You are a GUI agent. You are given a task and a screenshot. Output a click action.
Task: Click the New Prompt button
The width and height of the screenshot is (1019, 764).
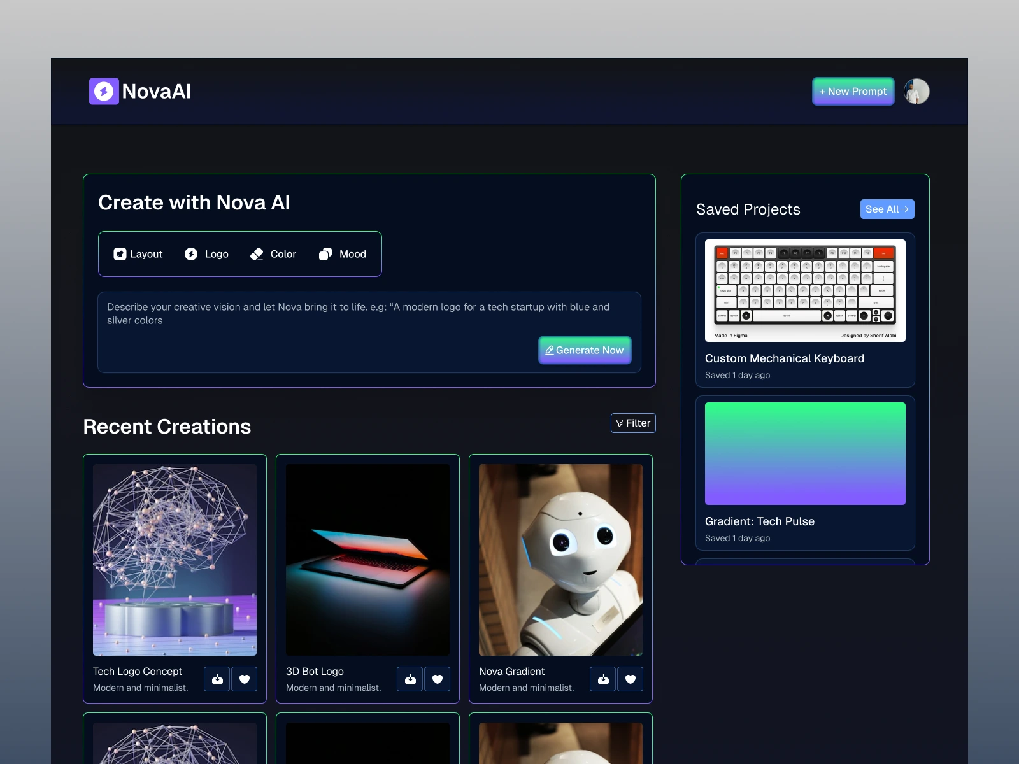(853, 91)
